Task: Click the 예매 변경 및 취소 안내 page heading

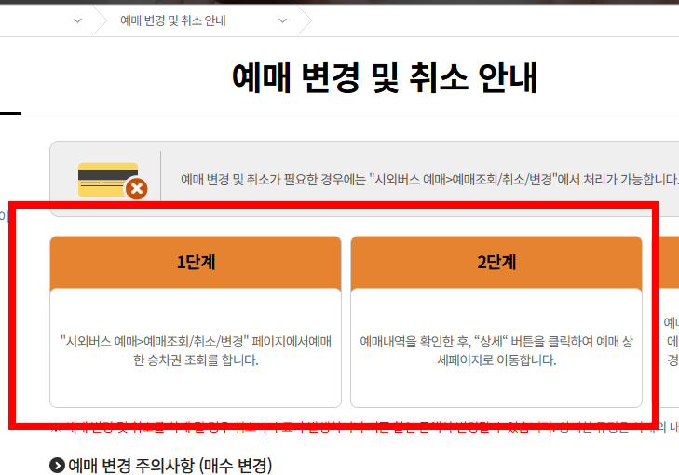Action: [385, 78]
